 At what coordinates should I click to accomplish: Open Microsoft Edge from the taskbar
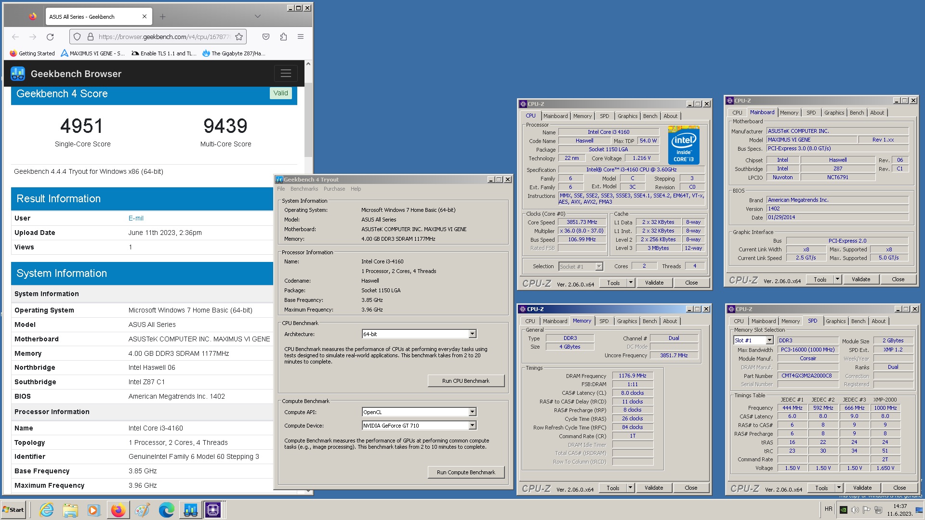[166, 510]
